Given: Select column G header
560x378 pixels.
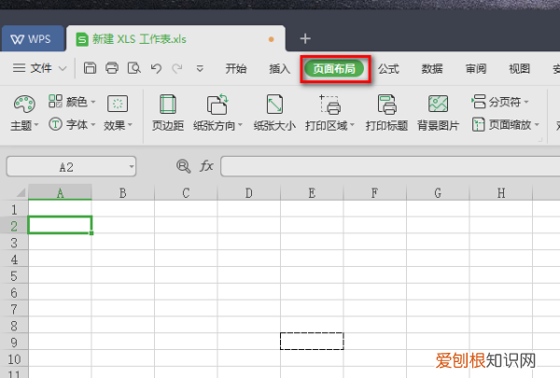Looking at the screenshot, I should tap(438, 192).
